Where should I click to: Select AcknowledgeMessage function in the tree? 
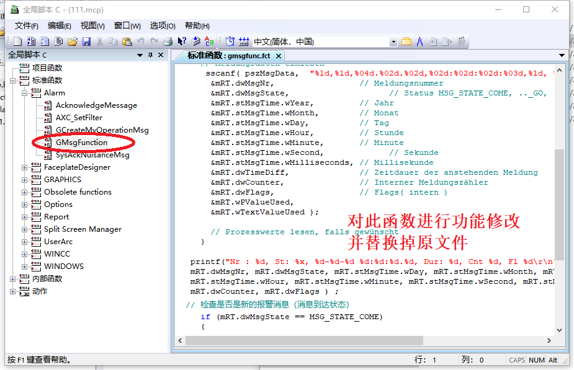96,105
